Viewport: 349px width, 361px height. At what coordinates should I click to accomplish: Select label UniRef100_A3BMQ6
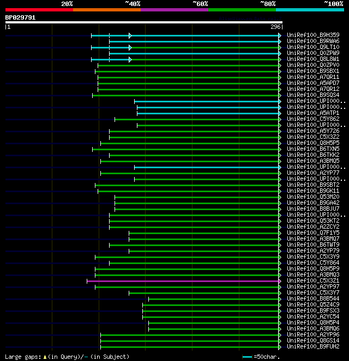313,328
